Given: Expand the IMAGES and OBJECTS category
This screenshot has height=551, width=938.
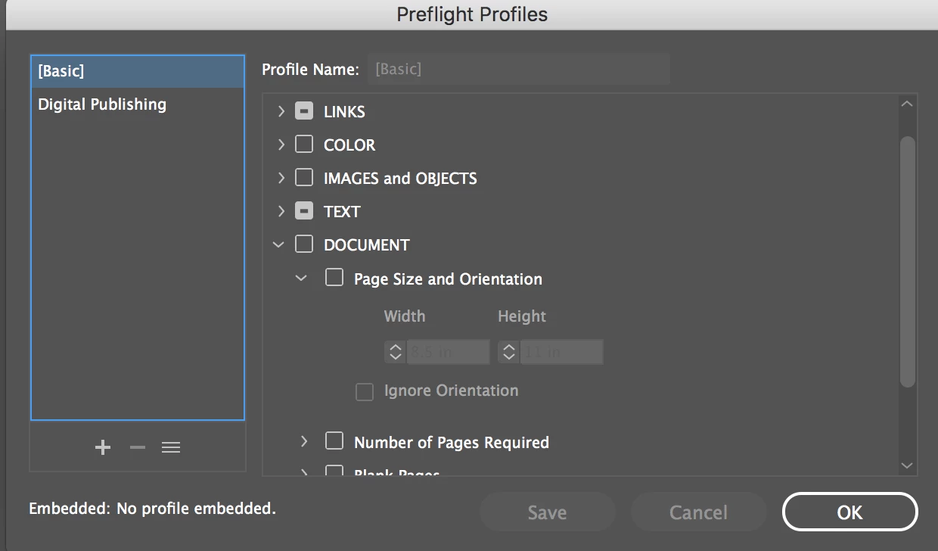Looking at the screenshot, I should point(281,178).
